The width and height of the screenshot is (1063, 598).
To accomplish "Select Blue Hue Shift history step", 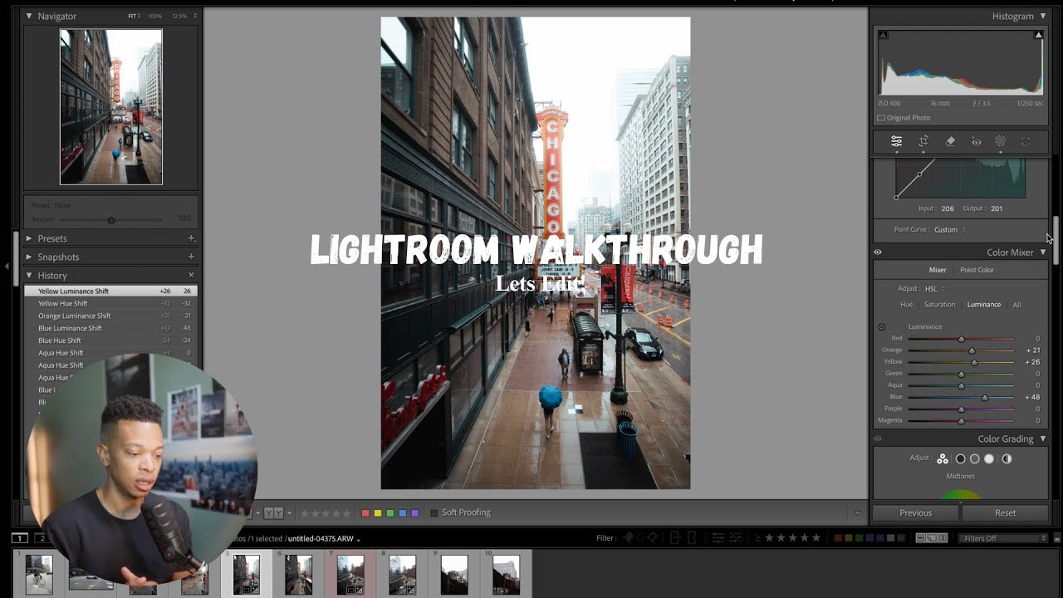I will click(110, 341).
